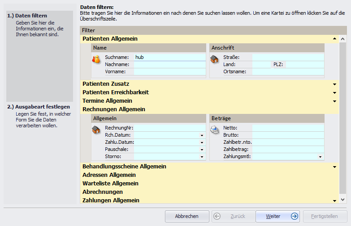Expand the Patienten Erreichbarkeit card

click(x=334, y=92)
